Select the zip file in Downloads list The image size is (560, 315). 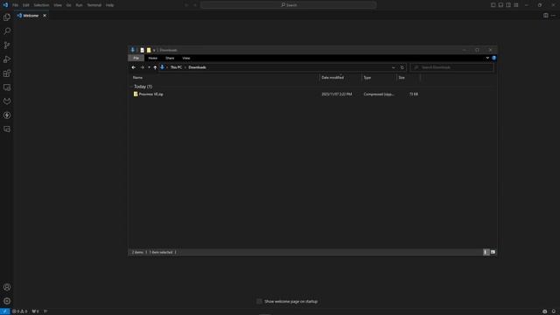(151, 94)
